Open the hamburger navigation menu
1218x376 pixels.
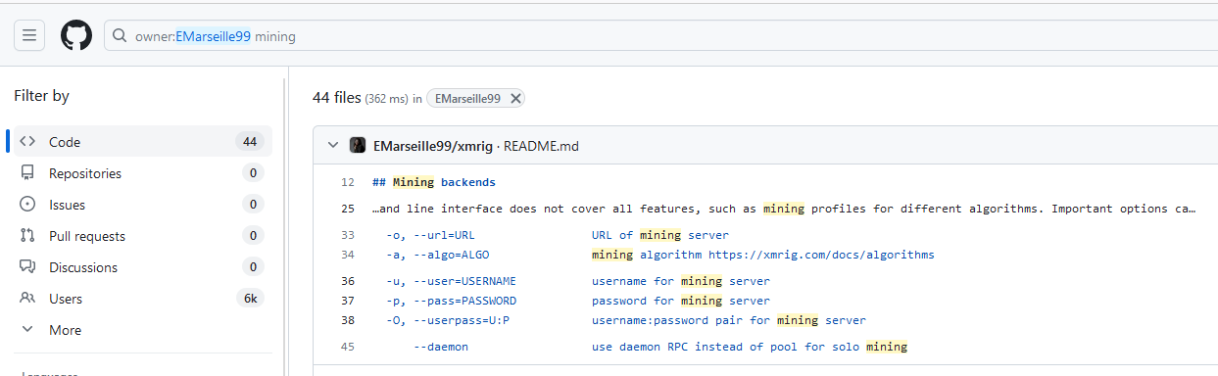click(29, 36)
